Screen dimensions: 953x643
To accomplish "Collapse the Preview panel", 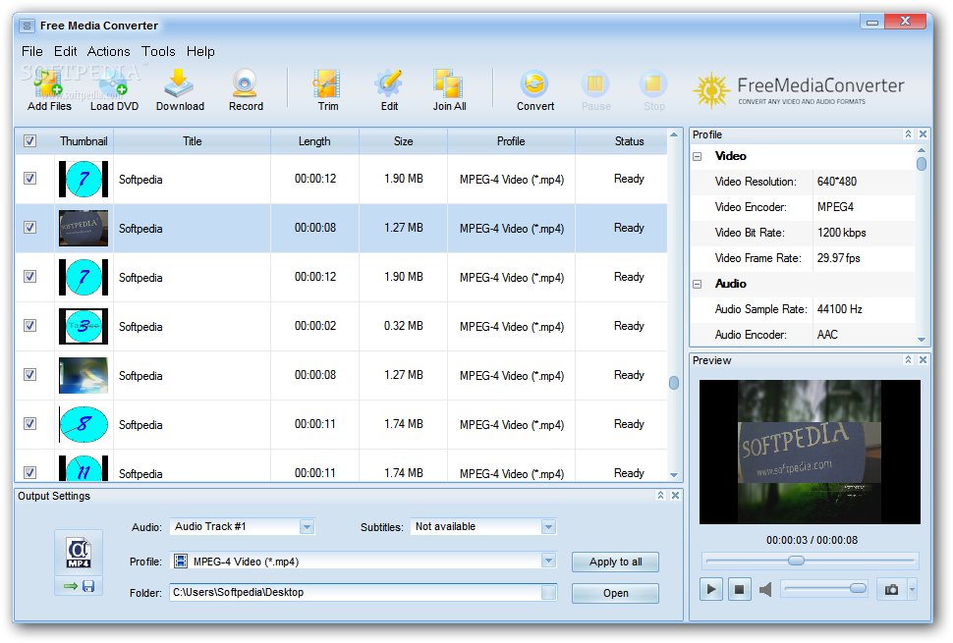I will [908, 360].
